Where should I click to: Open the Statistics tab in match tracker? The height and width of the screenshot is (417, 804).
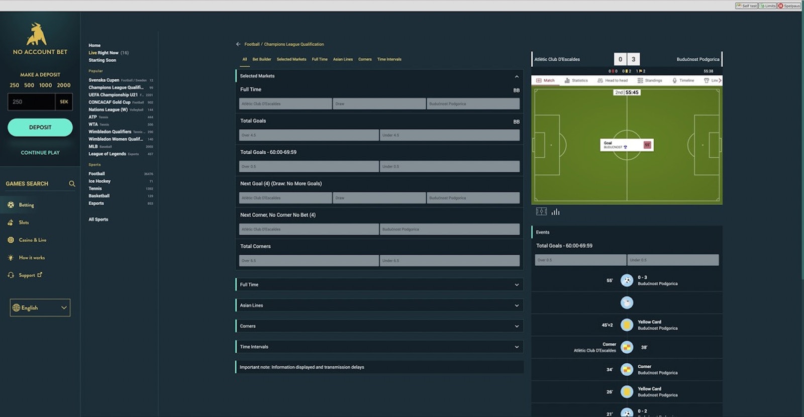(x=576, y=80)
